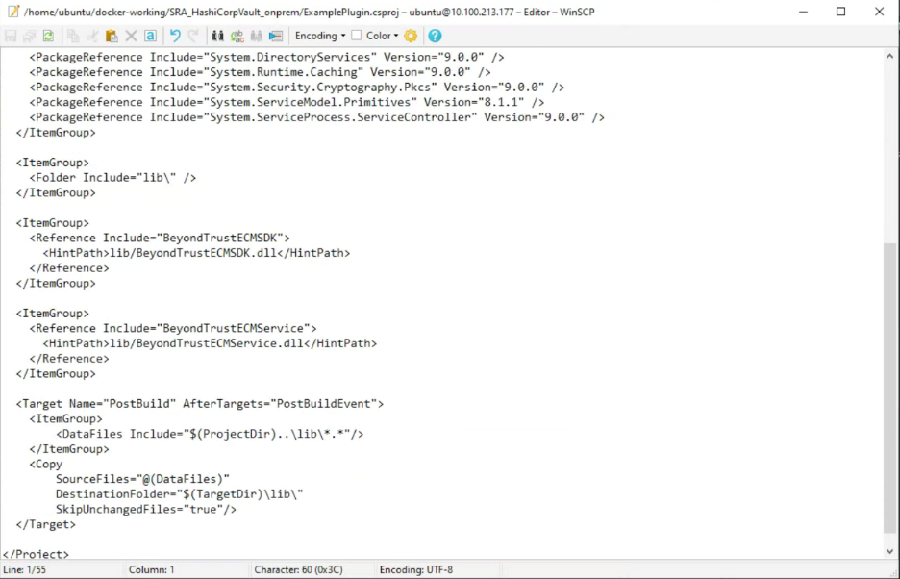The height and width of the screenshot is (579, 900).
Task: Click the <Copy line
Action: [46, 464]
